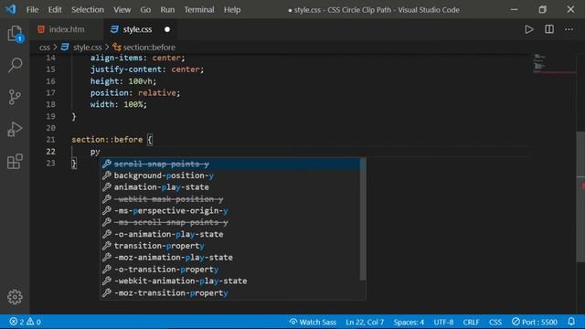The image size is (585, 329).
Task: Split the editor right
Action: (549, 29)
